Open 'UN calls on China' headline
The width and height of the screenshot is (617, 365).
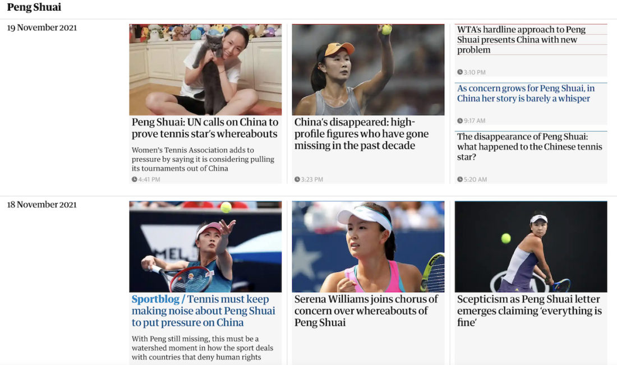pyautogui.click(x=205, y=128)
